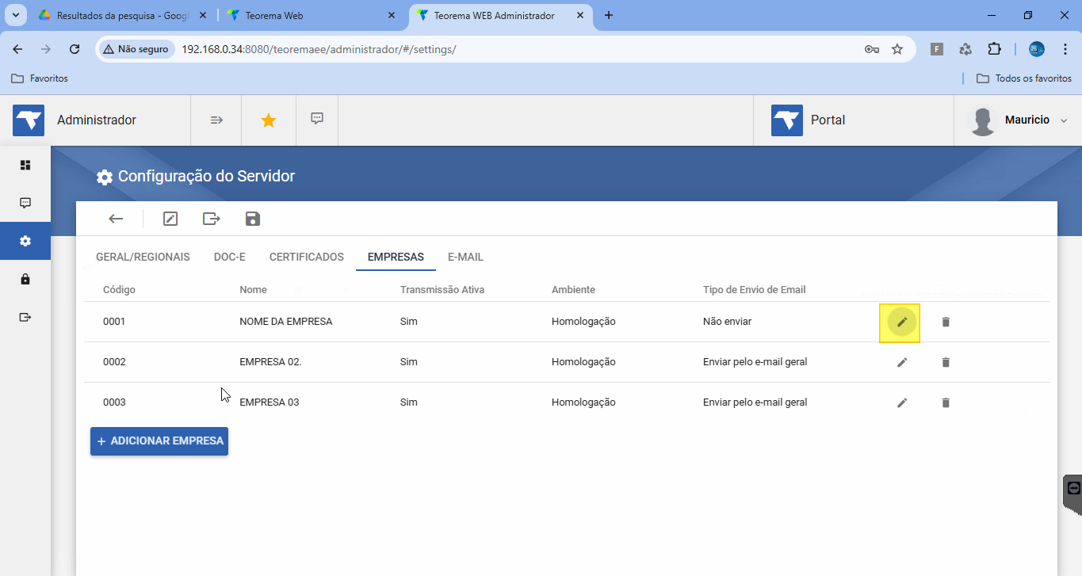This screenshot has height=576, width=1082.
Task: Click the Teorema logo beside Administrador
Action: (x=29, y=120)
